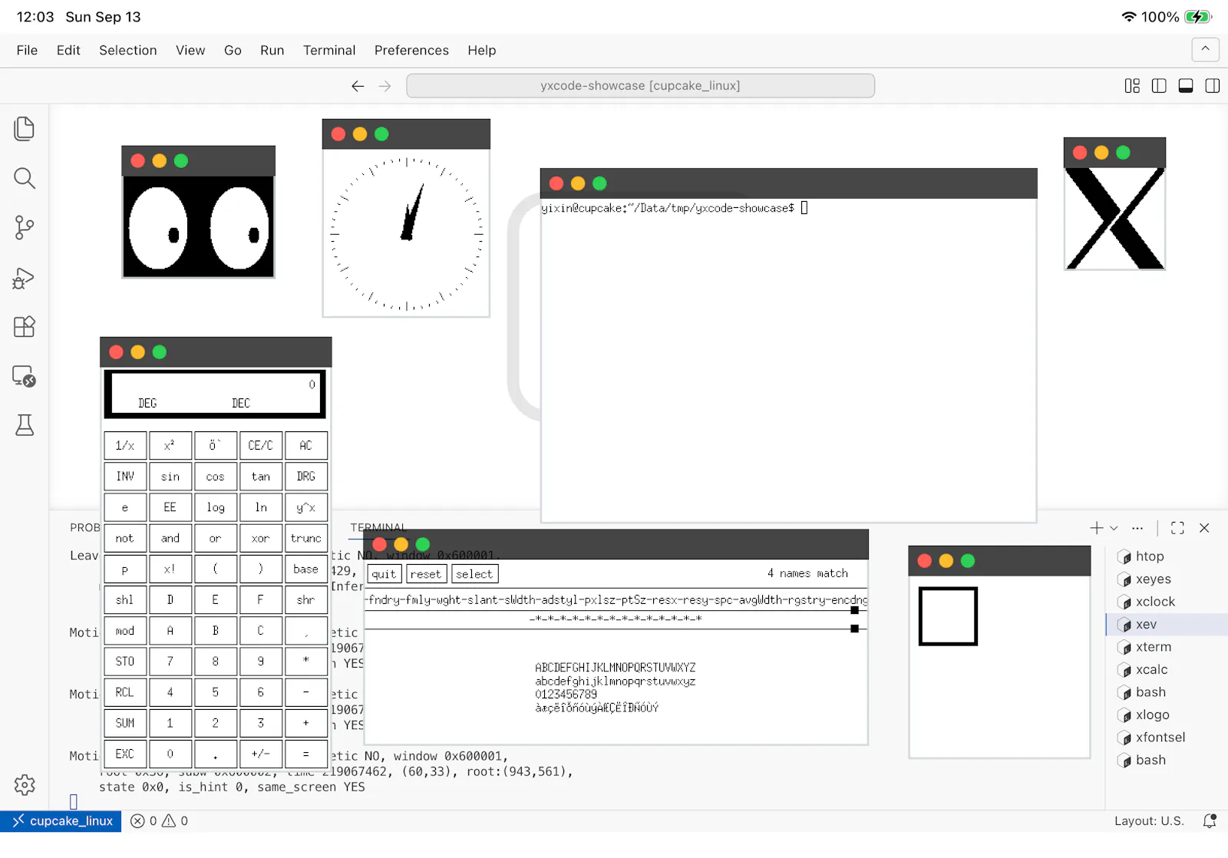Open the Selection menu
Image resolution: width=1228 pixels, height=858 pixels.
[x=128, y=50]
